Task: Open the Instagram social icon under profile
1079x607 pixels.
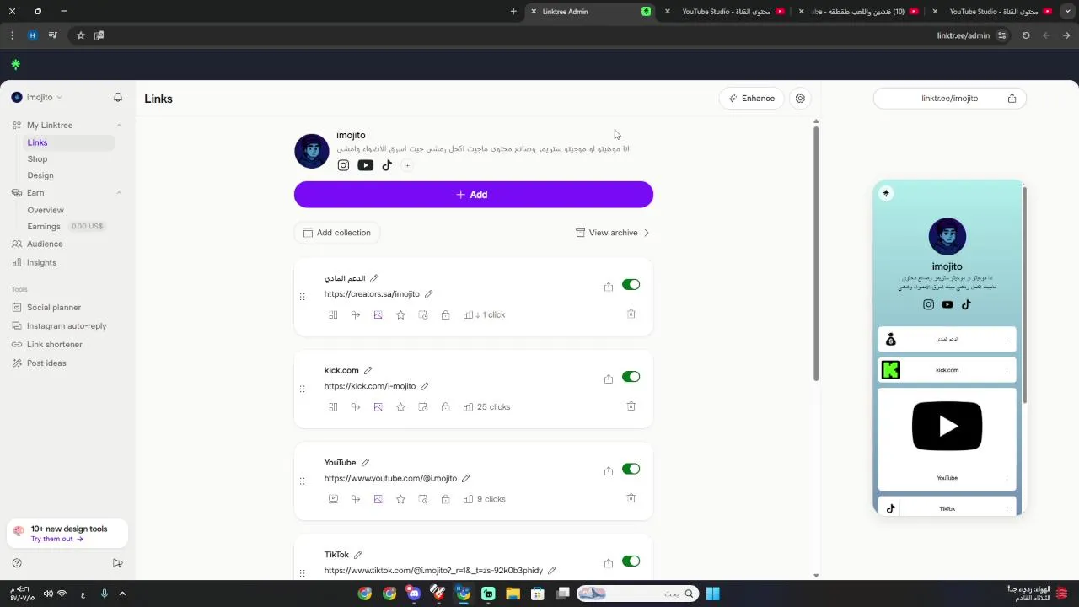Action: [343, 165]
